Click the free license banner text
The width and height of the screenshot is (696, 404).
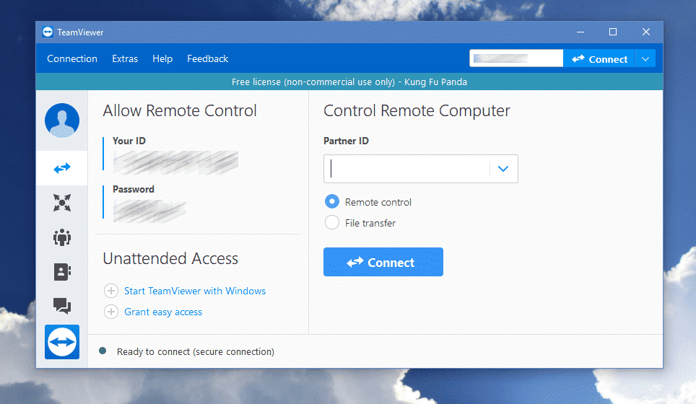349,82
